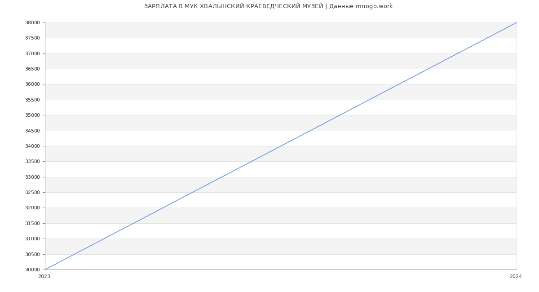This screenshot has height=292, width=539.
Task: Click the 2024 x-axis label
Action: click(516, 277)
